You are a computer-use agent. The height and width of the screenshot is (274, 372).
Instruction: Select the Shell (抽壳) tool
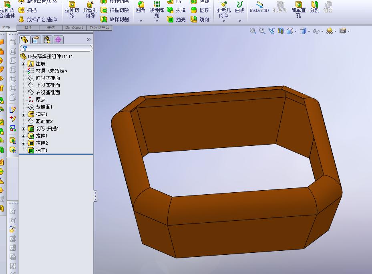point(176,20)
